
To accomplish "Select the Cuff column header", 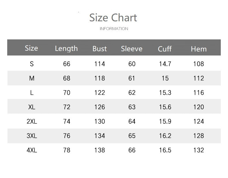I will coord(165,49).
